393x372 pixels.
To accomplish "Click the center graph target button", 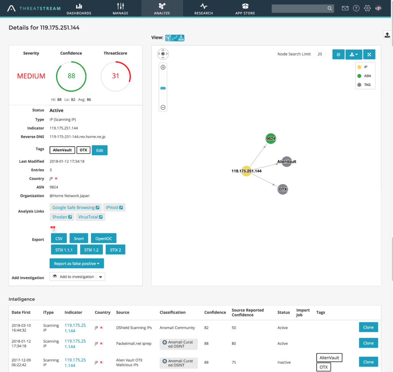I will tap(339, 54).
